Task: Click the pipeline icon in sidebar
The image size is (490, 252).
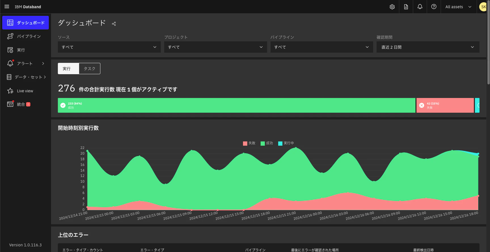Action: click(10, 36)
